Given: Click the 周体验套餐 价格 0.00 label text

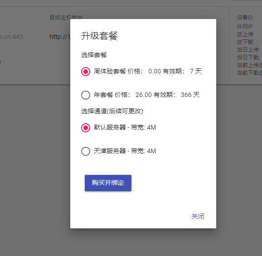Looking at the screenshot, I should [147, 71].
